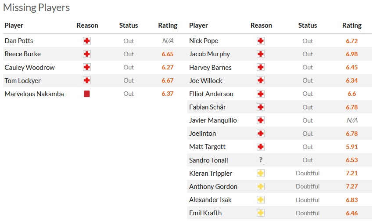Click the injury icon next to Nick Pope
Viewport: 373px width, 221px height.
click(261, 41)
